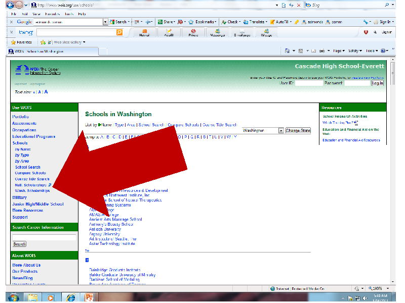Click the E-mail page toolbar icon

coord(242,32)
